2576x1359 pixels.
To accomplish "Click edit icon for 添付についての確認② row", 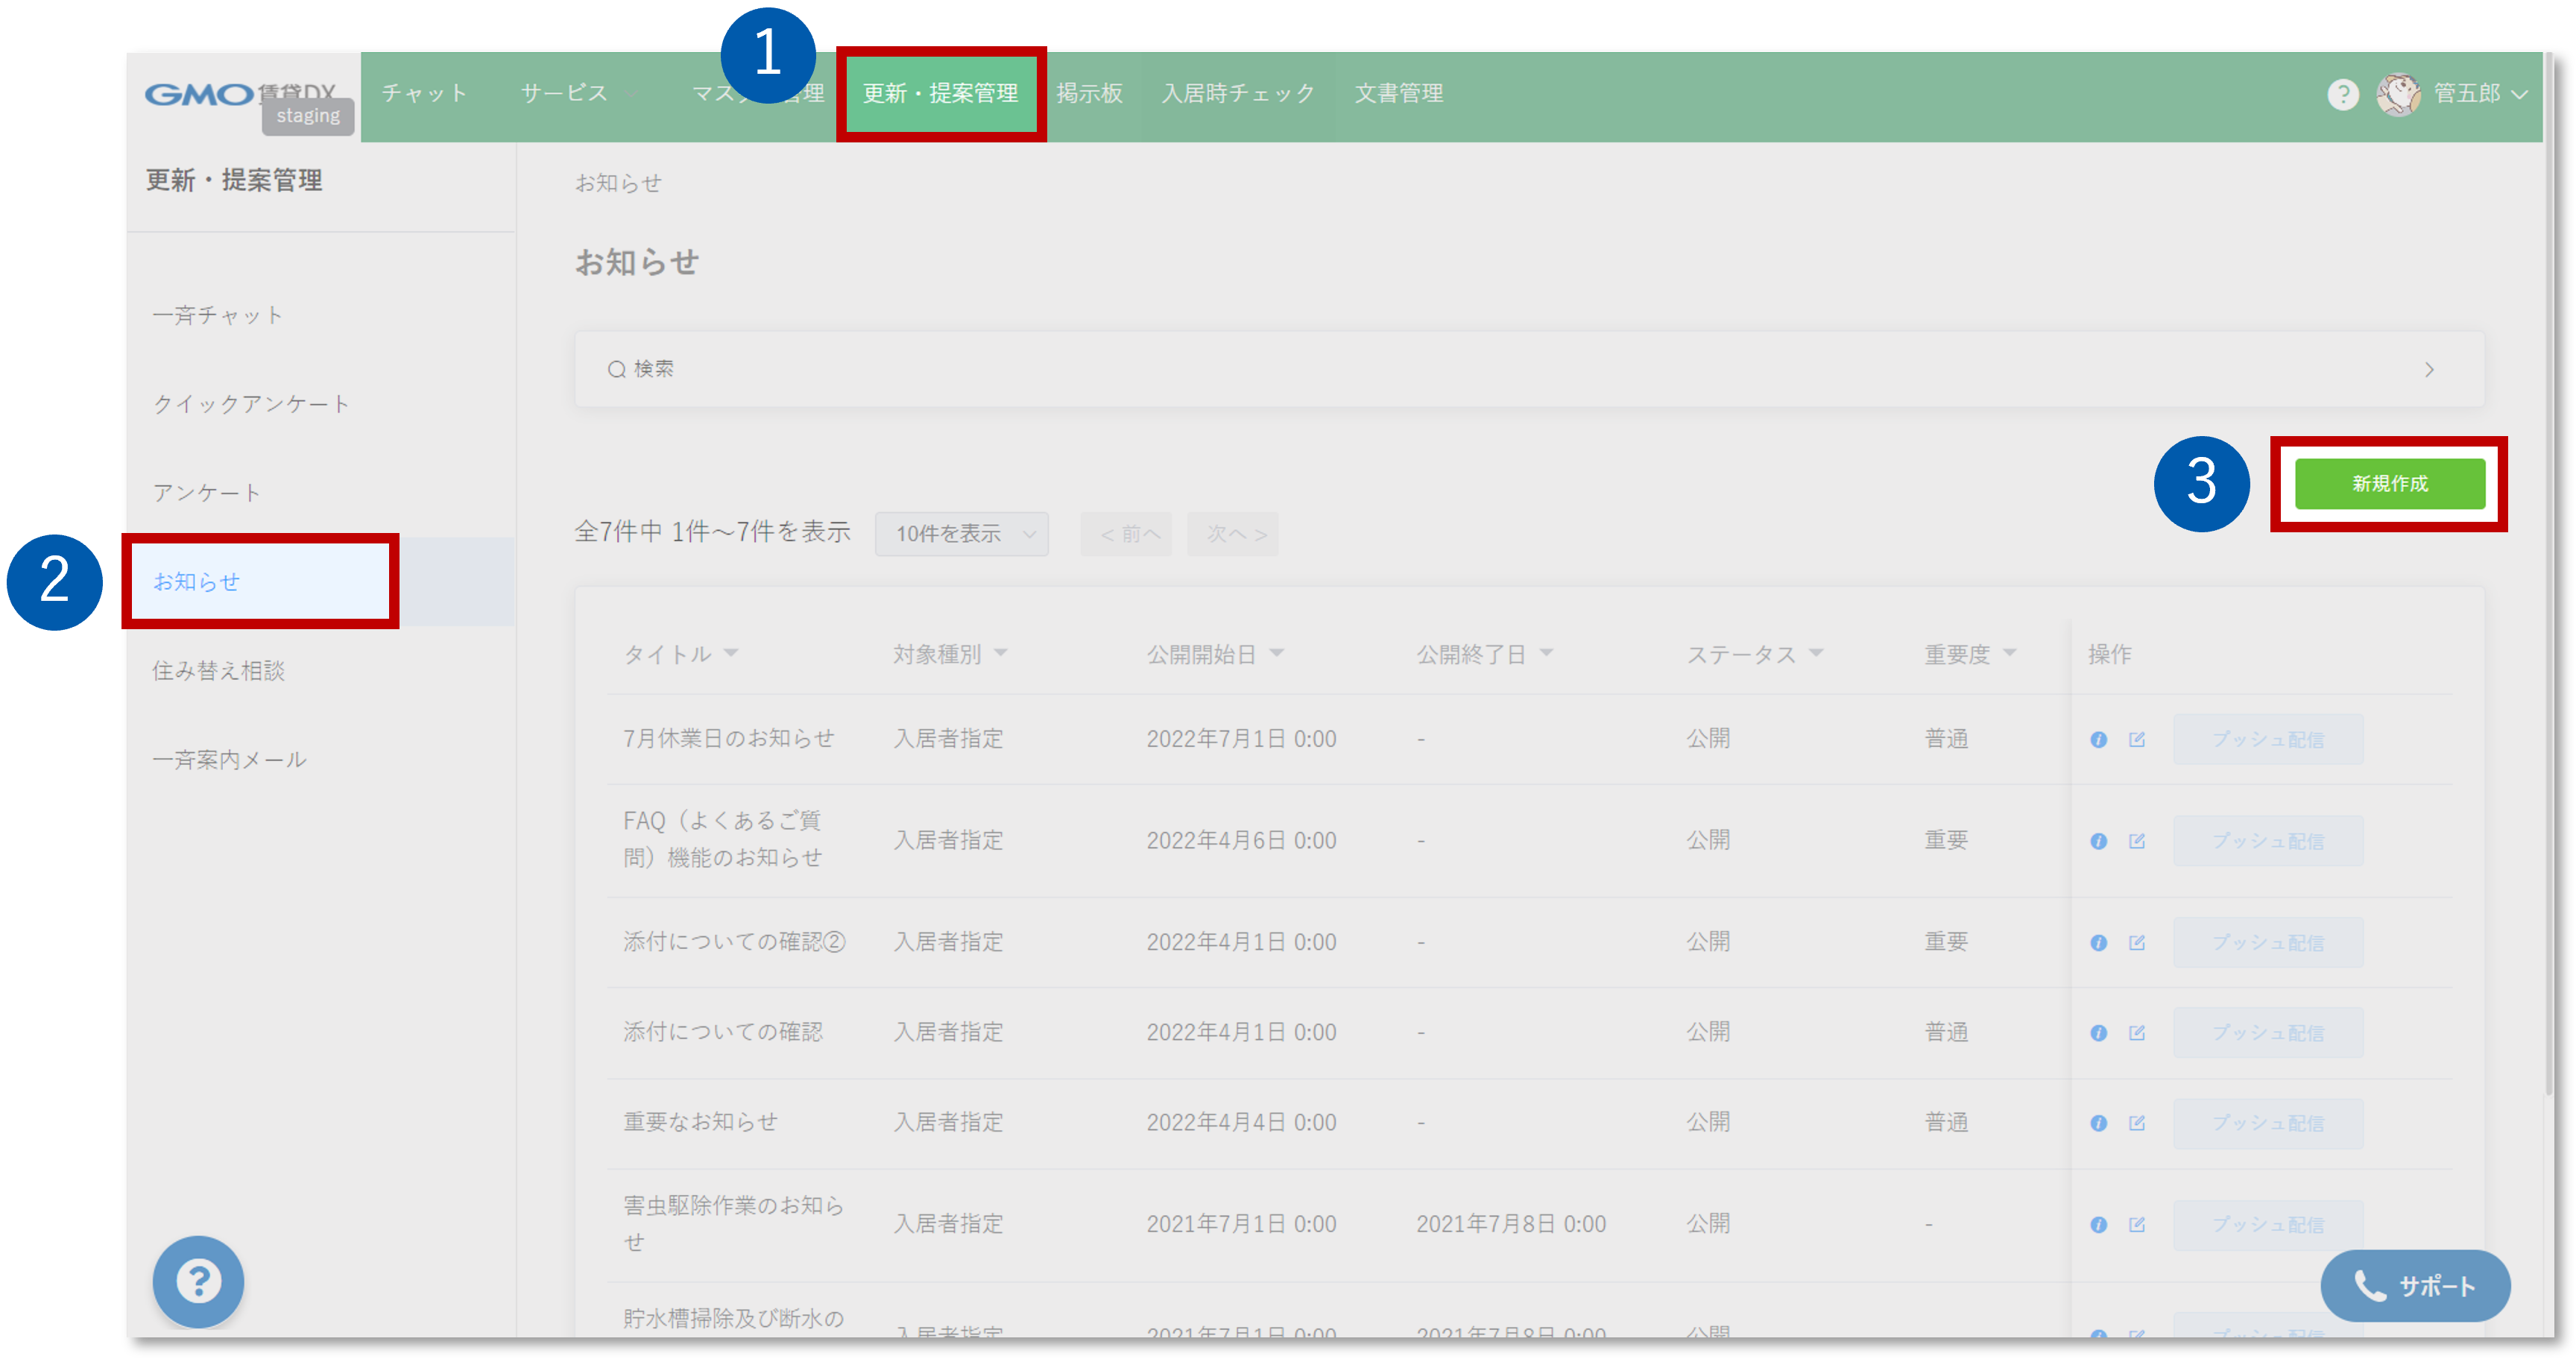I will tap(2137, 942).
